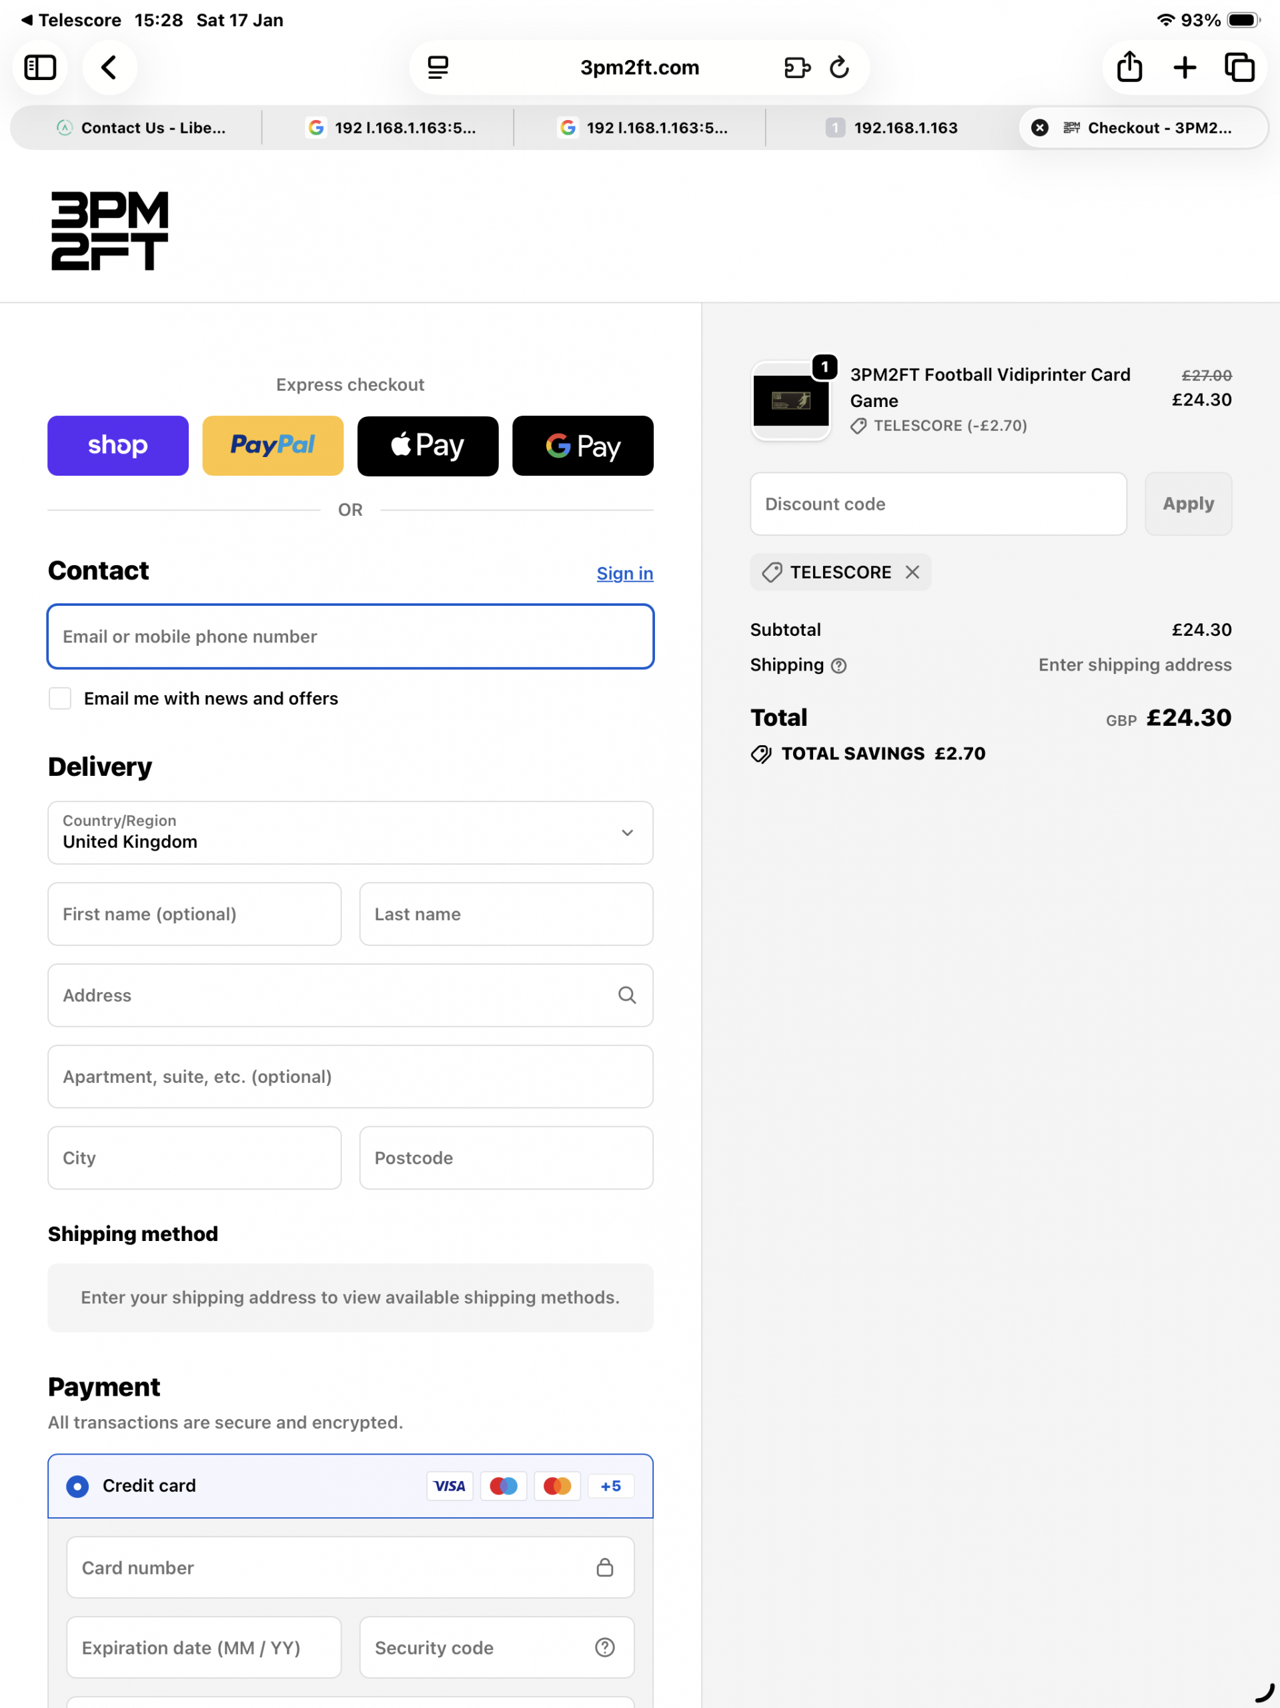The image size is (1280, 1708).
Task: Click the Security code help icon
Action: tap(604, 1648)
